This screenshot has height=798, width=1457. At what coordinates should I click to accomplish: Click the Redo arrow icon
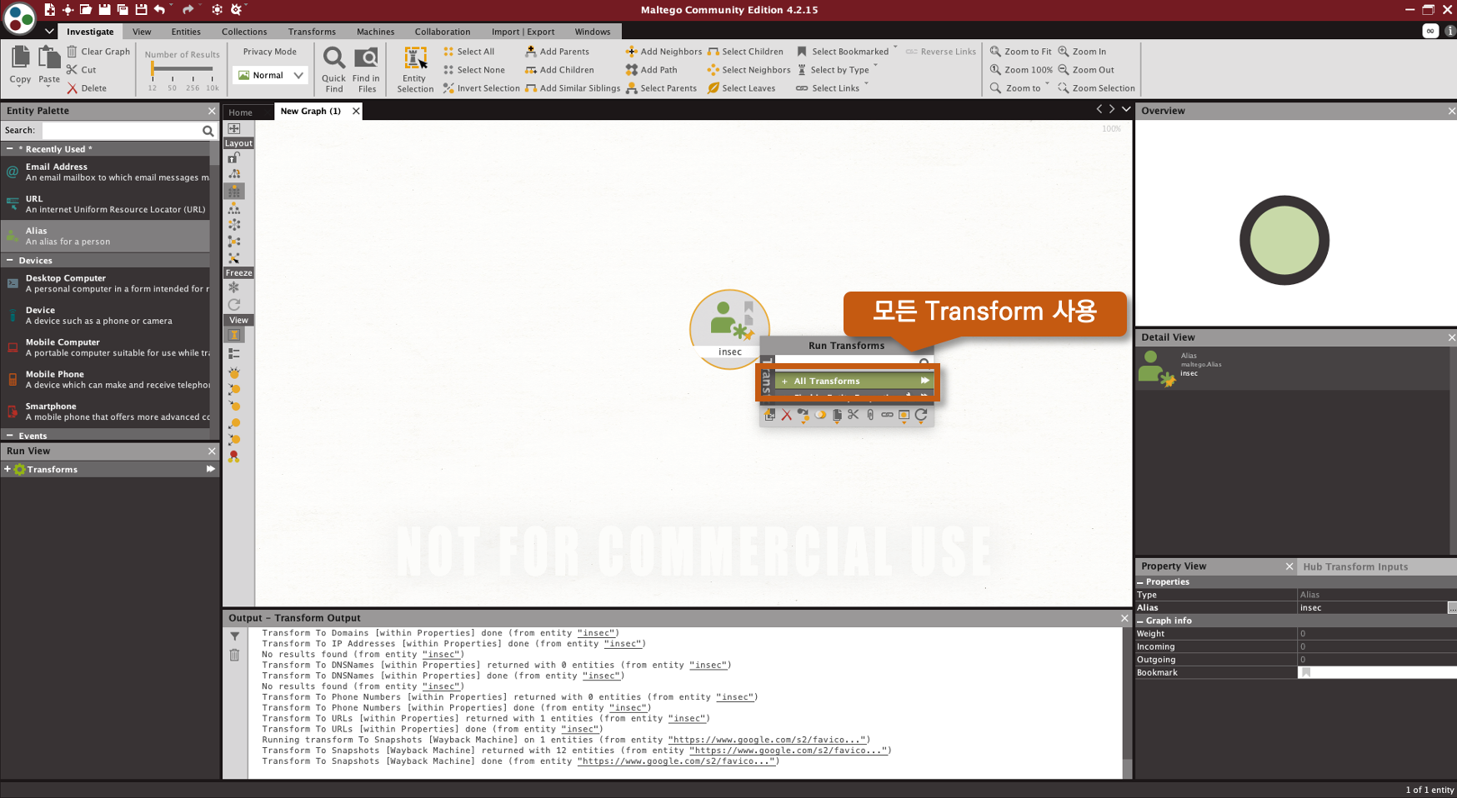click(x=188, y=9)
